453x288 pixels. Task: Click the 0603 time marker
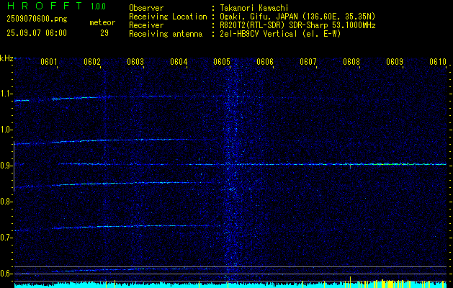pyautogui.click(x=135, y=61)
